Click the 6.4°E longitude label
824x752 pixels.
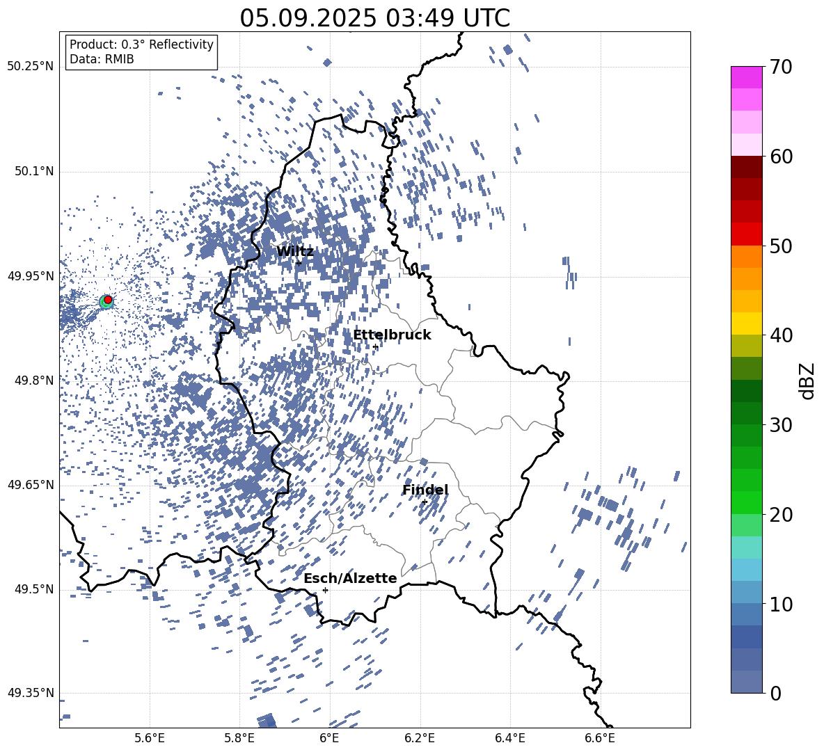click(509, 738)
